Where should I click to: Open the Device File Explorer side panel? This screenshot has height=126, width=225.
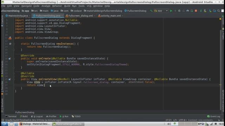[x=223, y=101]
